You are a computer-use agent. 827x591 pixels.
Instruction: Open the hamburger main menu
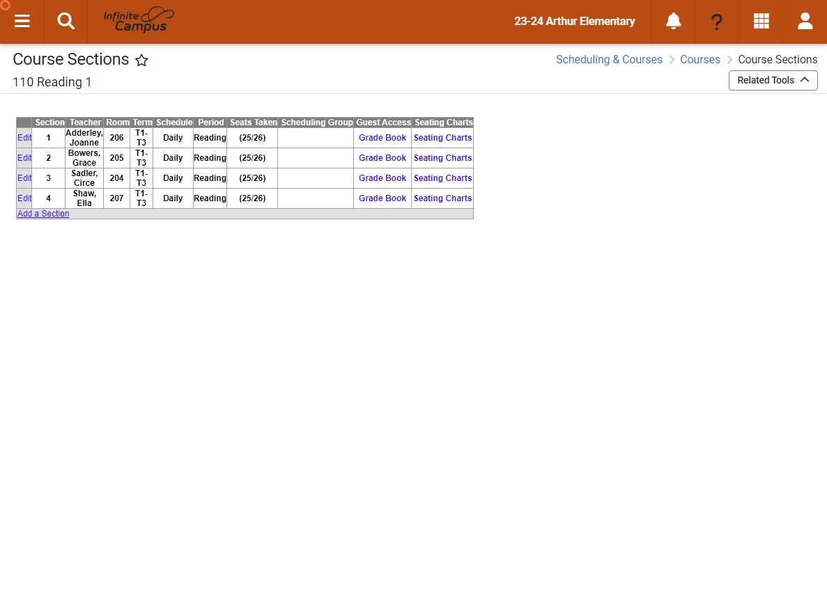pos(22,21)
